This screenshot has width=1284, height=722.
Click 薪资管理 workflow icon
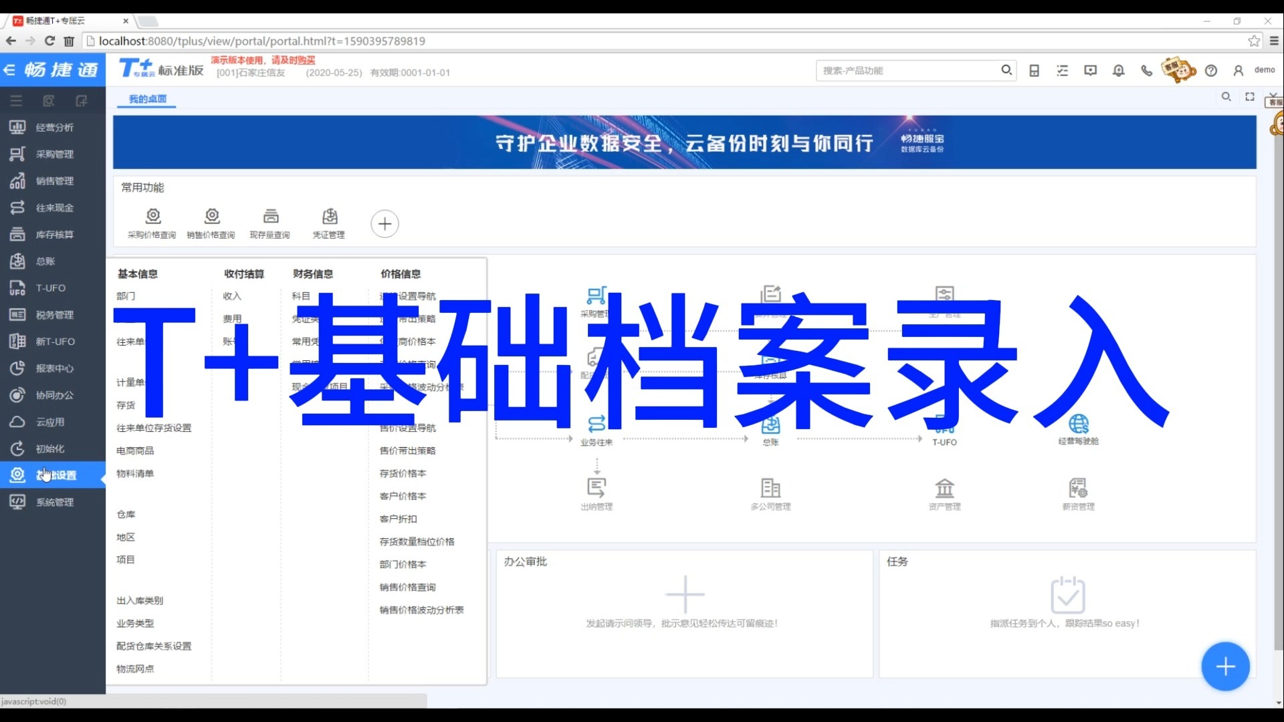(1078, 494)
